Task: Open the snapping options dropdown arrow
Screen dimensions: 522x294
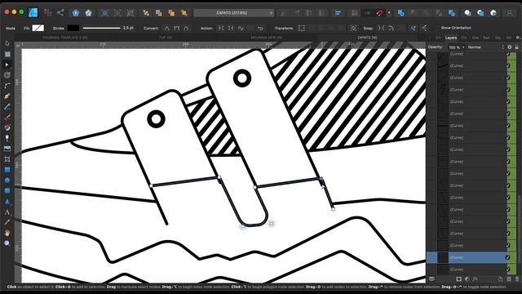Action: coord(389,13)
